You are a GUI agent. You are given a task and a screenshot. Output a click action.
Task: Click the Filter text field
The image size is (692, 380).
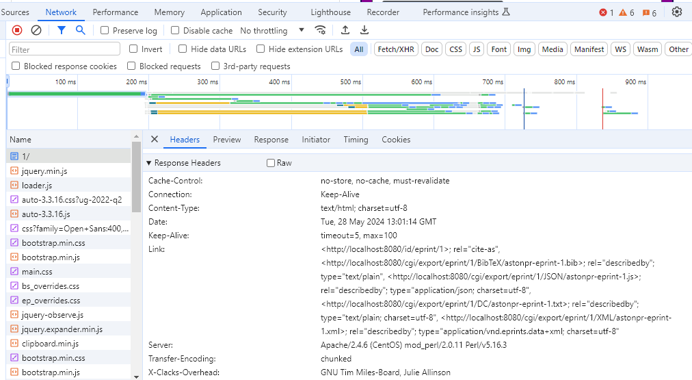[64, 49]
